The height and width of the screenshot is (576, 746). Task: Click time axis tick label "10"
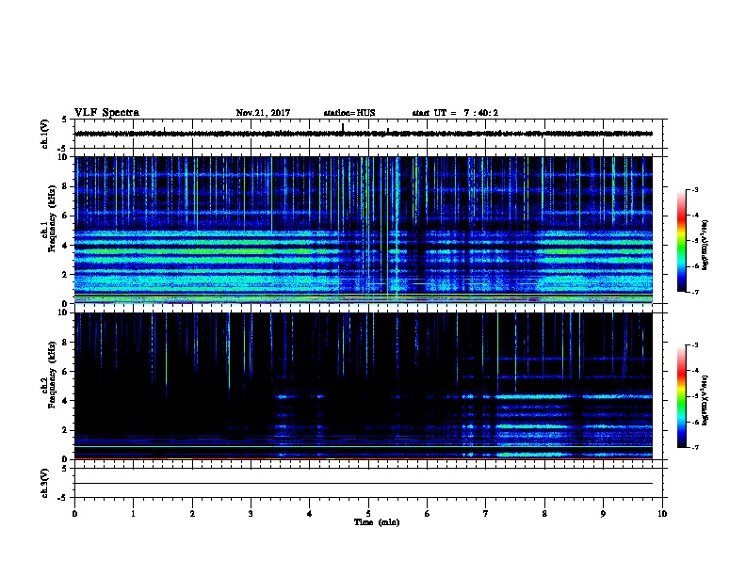coord(662,514)
